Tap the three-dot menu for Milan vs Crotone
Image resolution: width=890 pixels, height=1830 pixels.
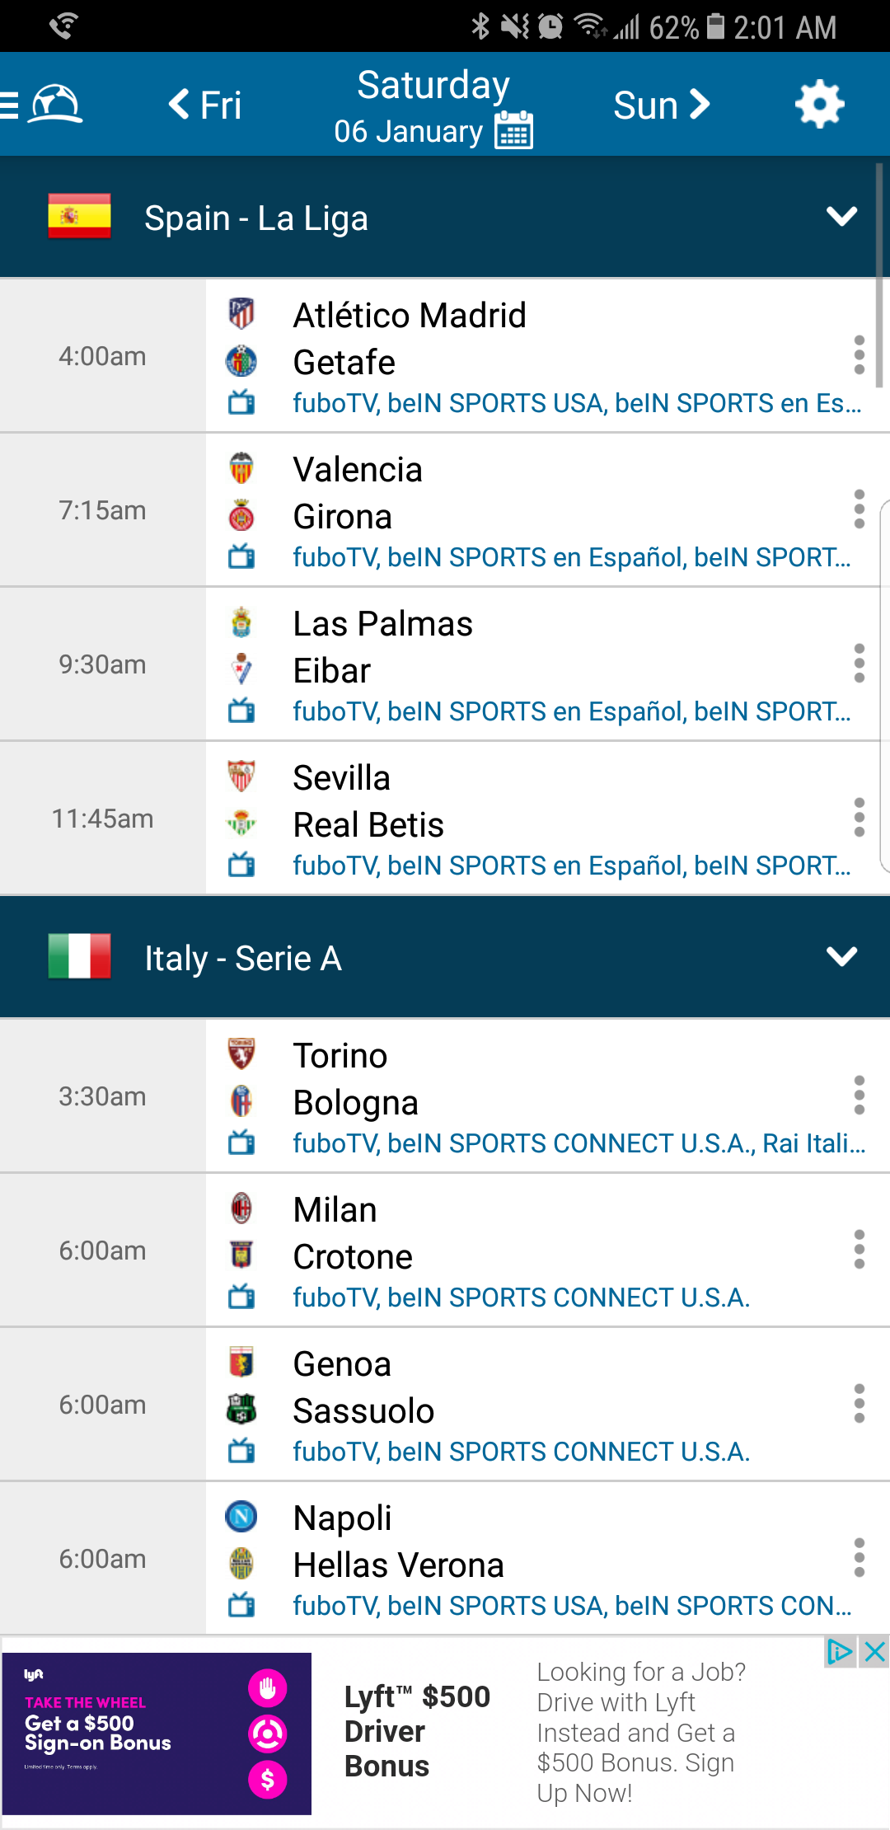tap(859, 1250)
